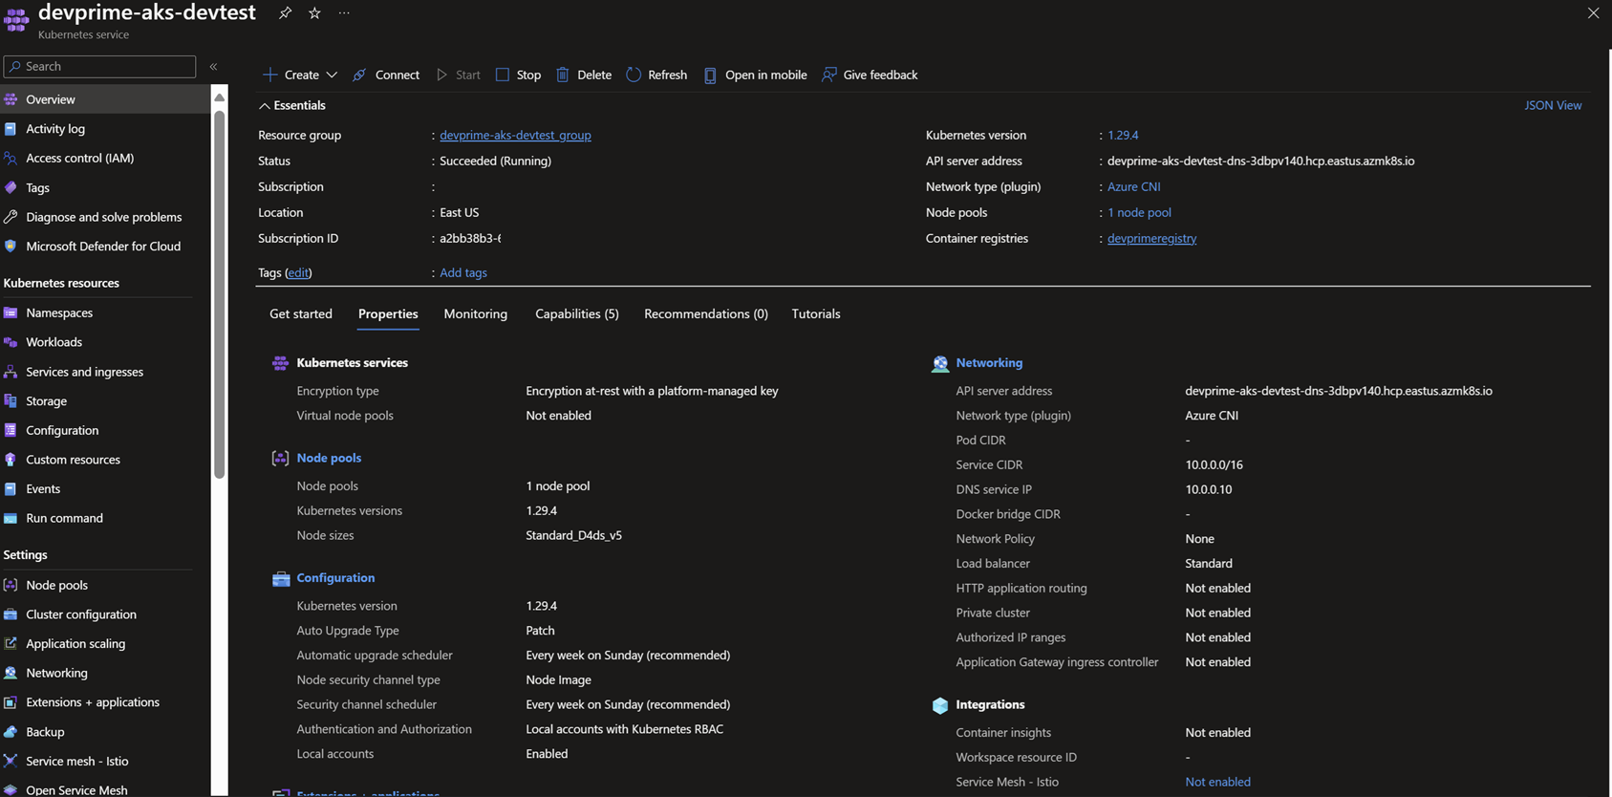Click the Networking heading link
Image resolution: width=1612 pixels, height=797 pixels.
[989, 362]
